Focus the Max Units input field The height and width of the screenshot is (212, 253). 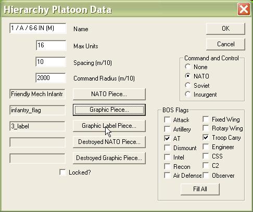pyautogui.click(x=51, y=45)
